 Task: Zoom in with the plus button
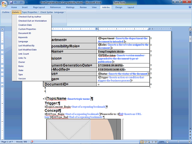pyautogui.click(x=190, y=142)
